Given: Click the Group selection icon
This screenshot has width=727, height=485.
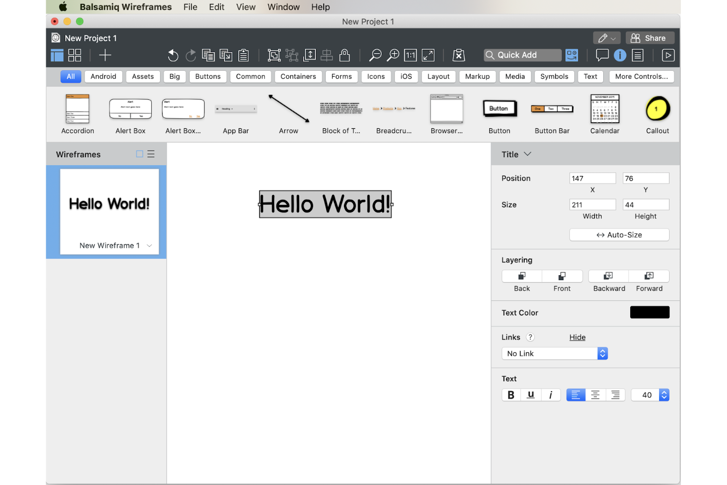Looking at the screenshot, I should tap(274, 55).
